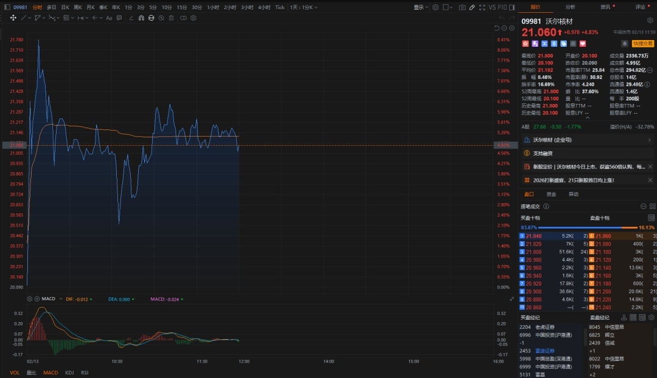The height and width of the screenshot is (378, 657).
Task: Toggle drawings visibility with crossed-eye icon
Action: [x=161, y=18]
